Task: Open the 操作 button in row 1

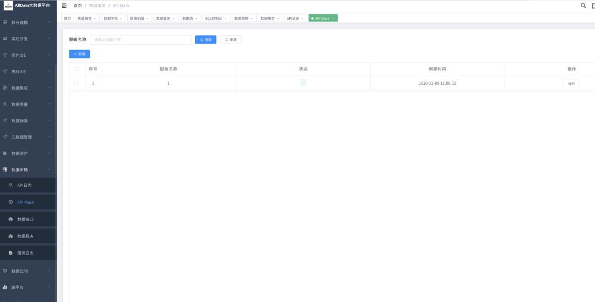Action: tap(571, 83)
